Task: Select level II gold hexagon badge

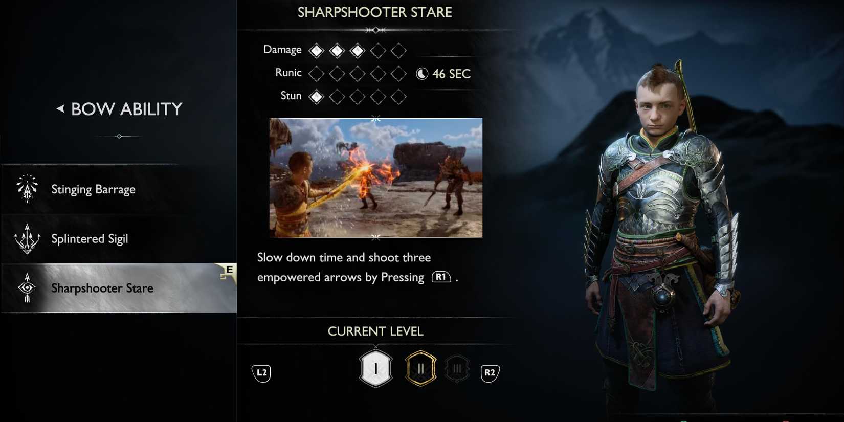Action: click(420, 368)
